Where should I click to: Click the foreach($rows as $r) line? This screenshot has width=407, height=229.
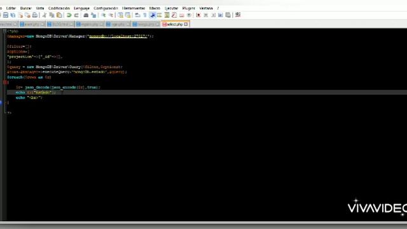tap(29, 77)
